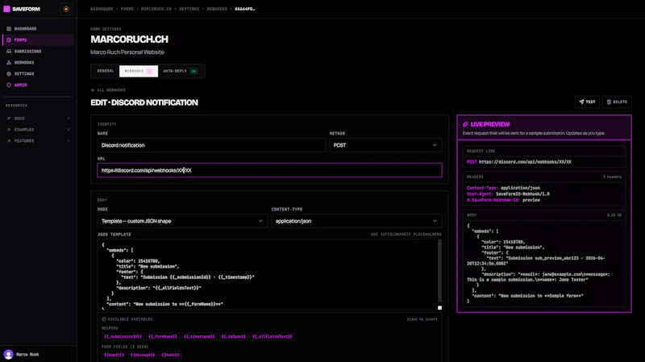The width and height of the screenshot is (645, 362).
Task: Go to Webhooks breadcrumb
Action: tap(217, 9)
